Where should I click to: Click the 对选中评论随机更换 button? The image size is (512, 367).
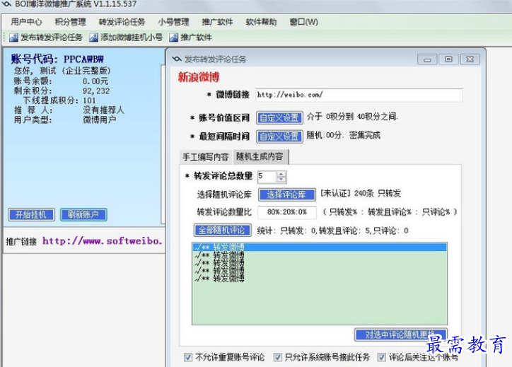tap(400, 334)
